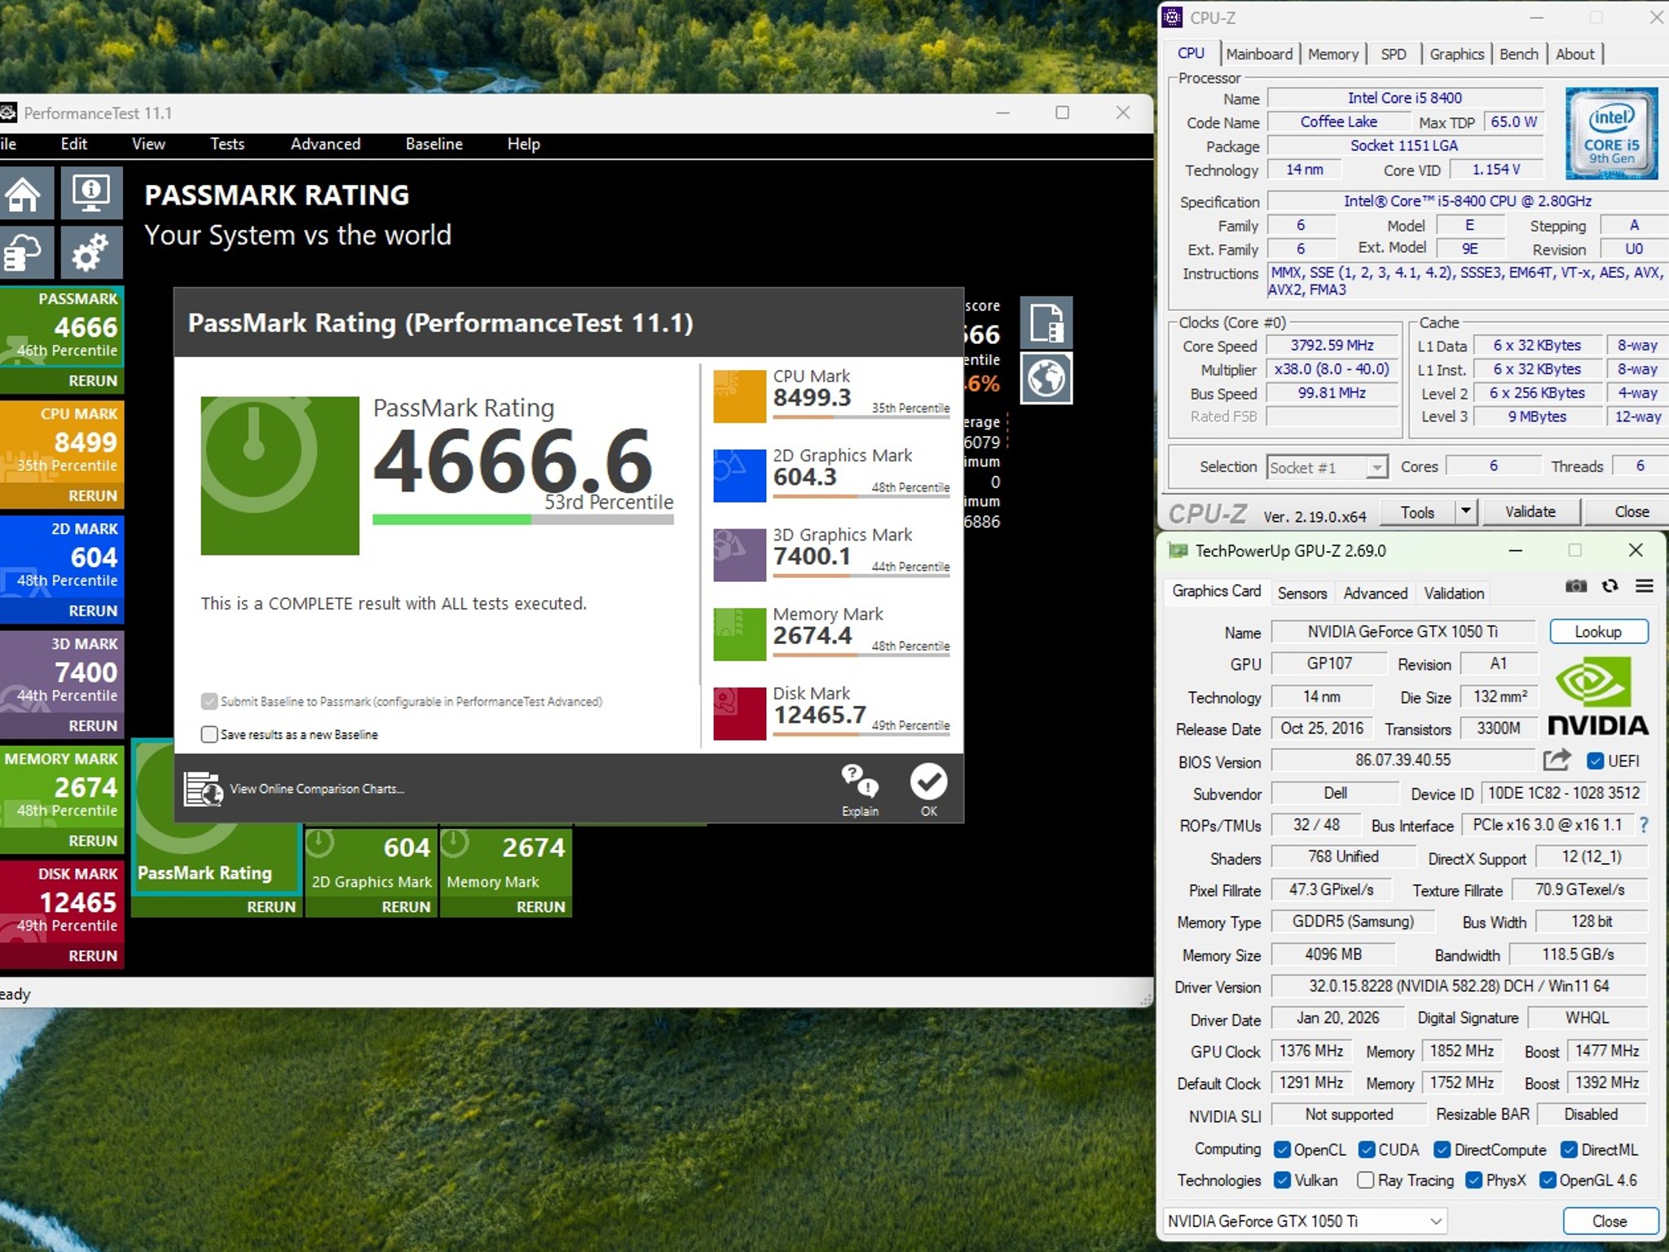This screenshot has height=1252, width=1669.
Task: Click the CPU-Z title bar app icon
Action: coord(1172,17)
